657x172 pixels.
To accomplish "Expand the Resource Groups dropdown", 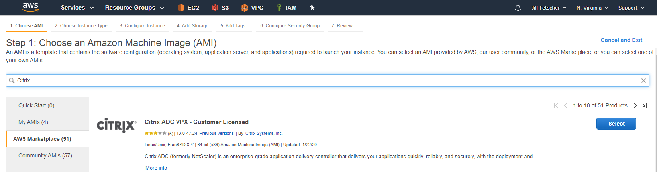I will coord(134,8).
